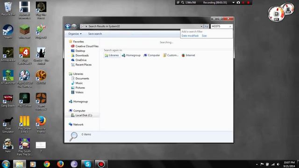Select the Play Outlast desktop shortcut
This screenshot has height=168, width=299.
(24, 100)
